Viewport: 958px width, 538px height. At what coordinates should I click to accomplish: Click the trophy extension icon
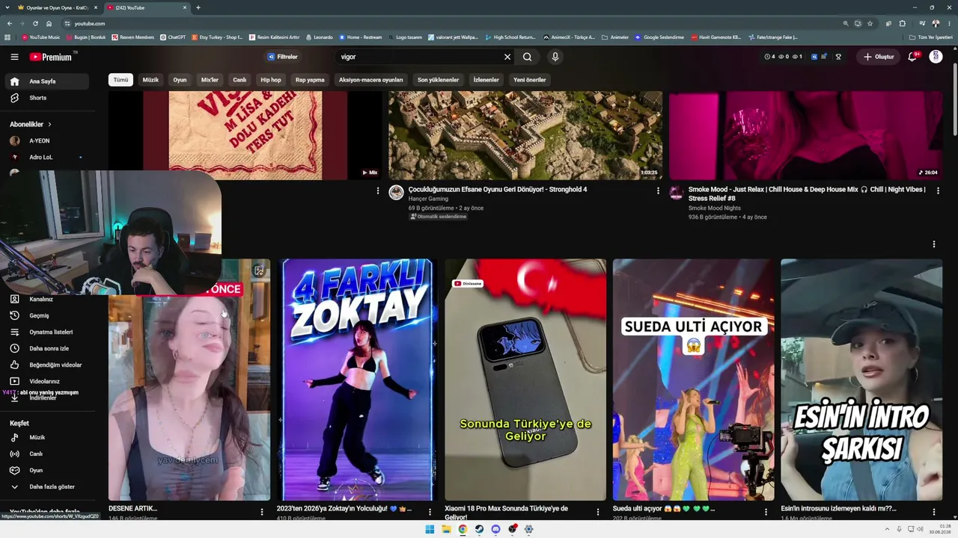click(x=838, y=57)
